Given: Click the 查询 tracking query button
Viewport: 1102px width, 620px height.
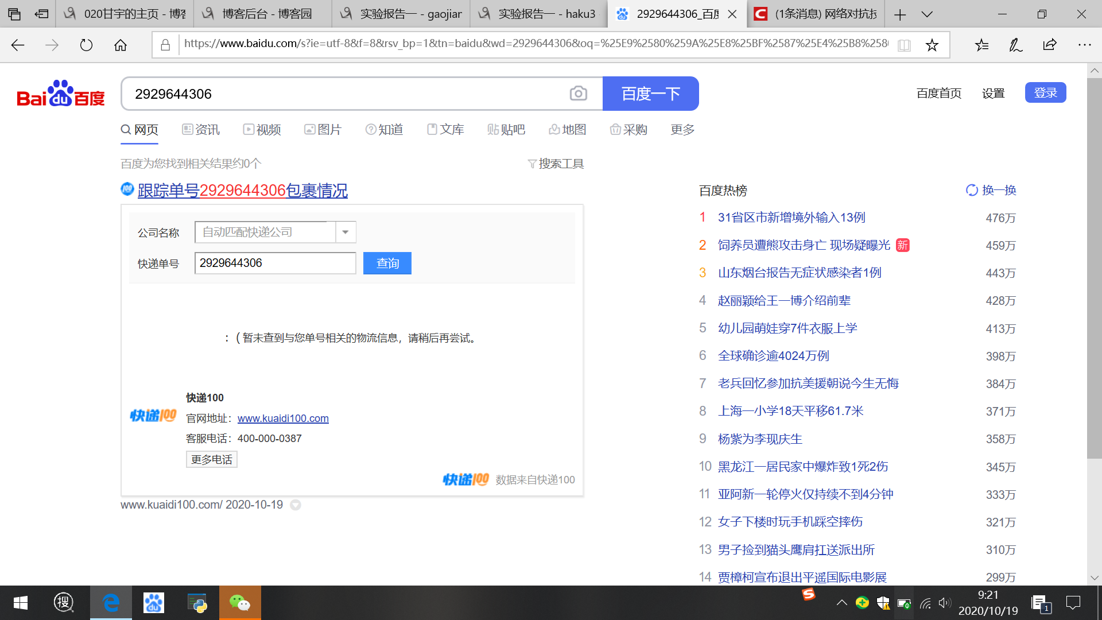Looking at the screenshot, I should 387,263.
